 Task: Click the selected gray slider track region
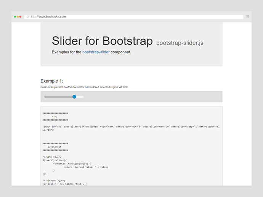point(58,97)
